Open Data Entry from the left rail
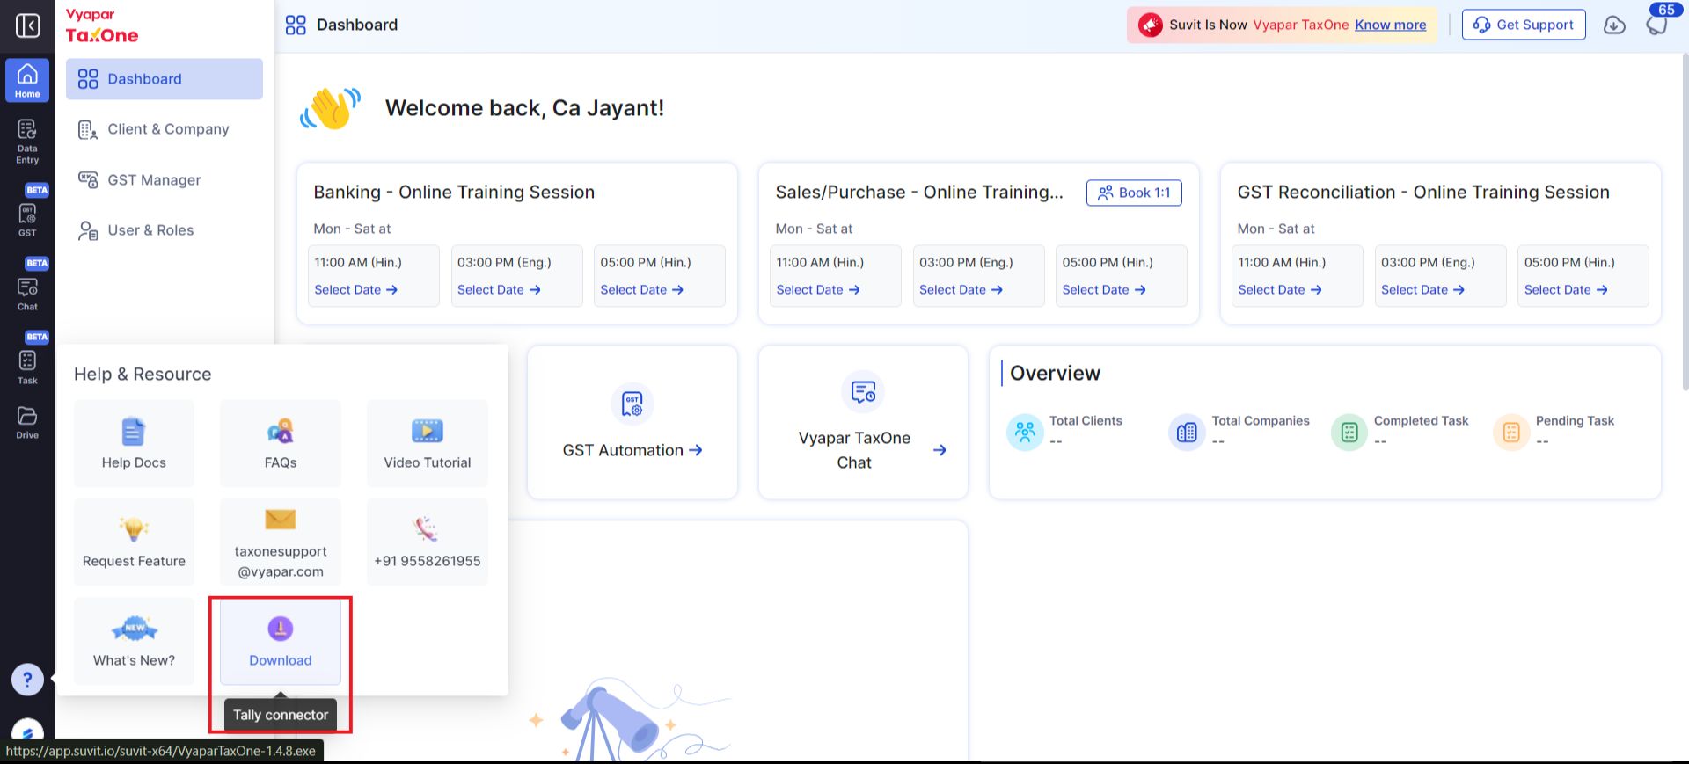Image resolution: width=1689 pixels, height=764 pixels. 27,142
